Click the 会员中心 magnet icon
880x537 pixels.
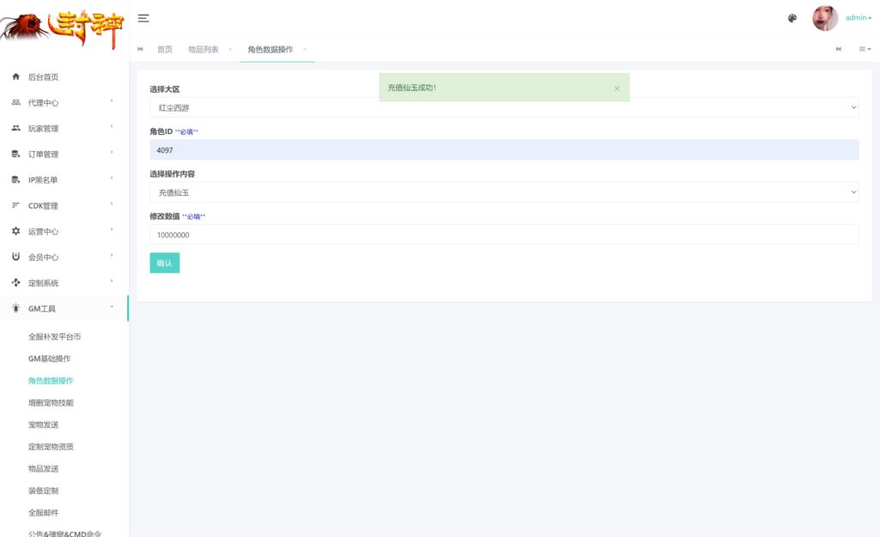(x=15, y=258)
